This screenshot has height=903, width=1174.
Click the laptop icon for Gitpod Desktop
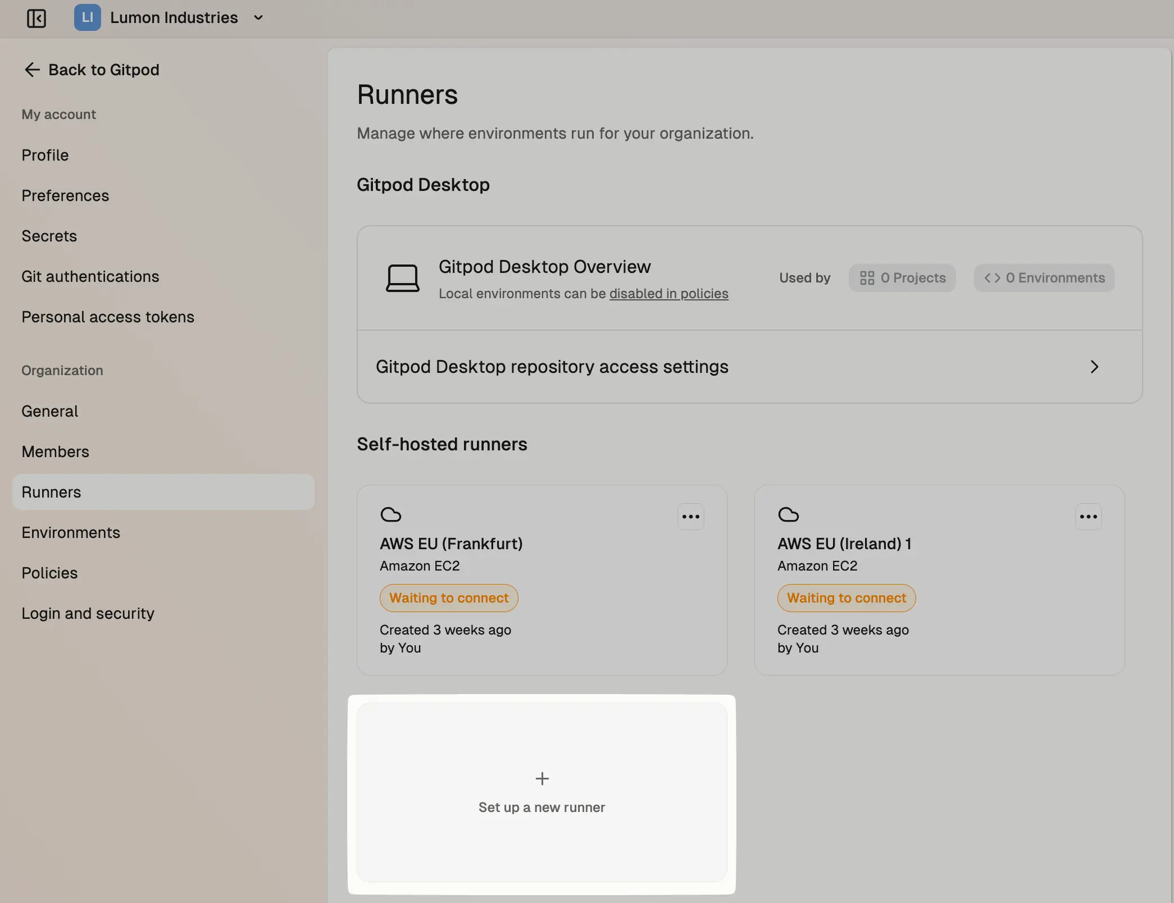(x=402, y=278)
